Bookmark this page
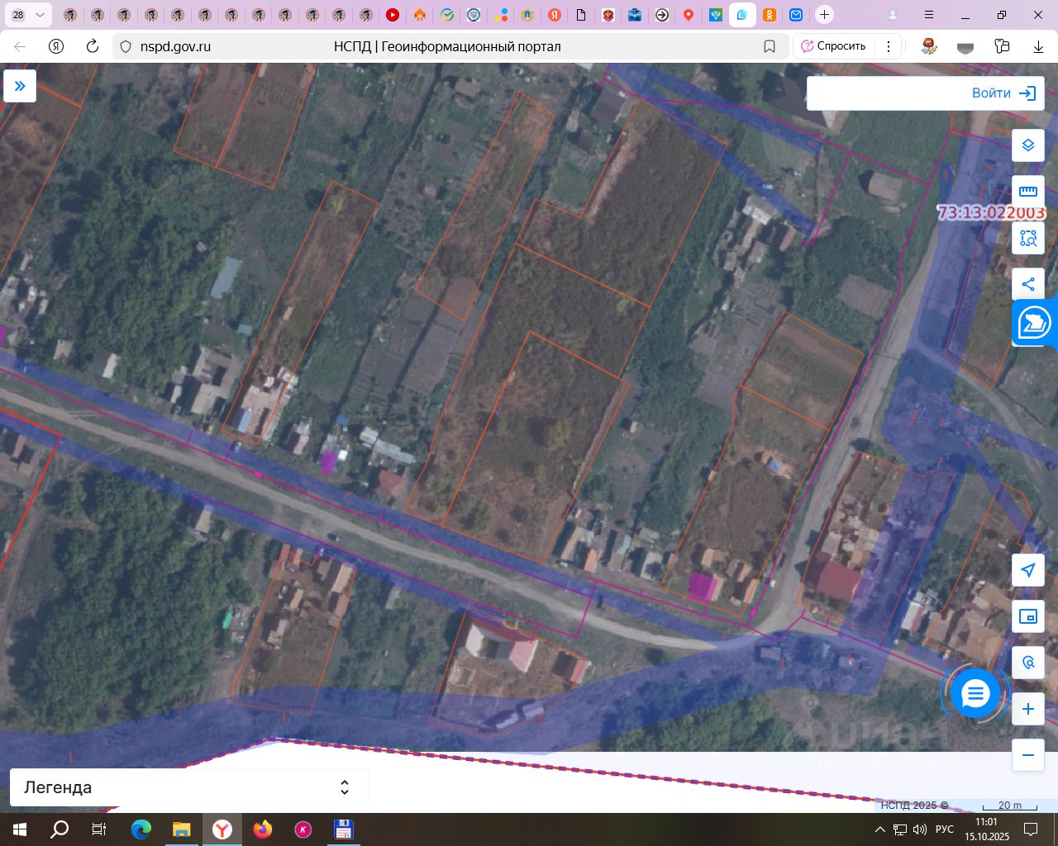This screenshot has height=846, width=1058. [770, 46]
